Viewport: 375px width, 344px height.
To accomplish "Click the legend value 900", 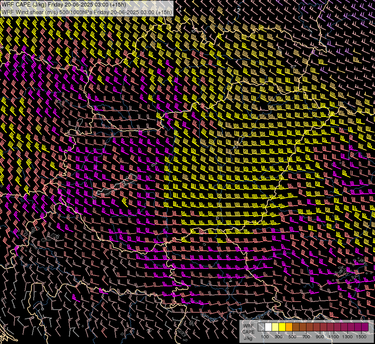I will click(320, 337).
